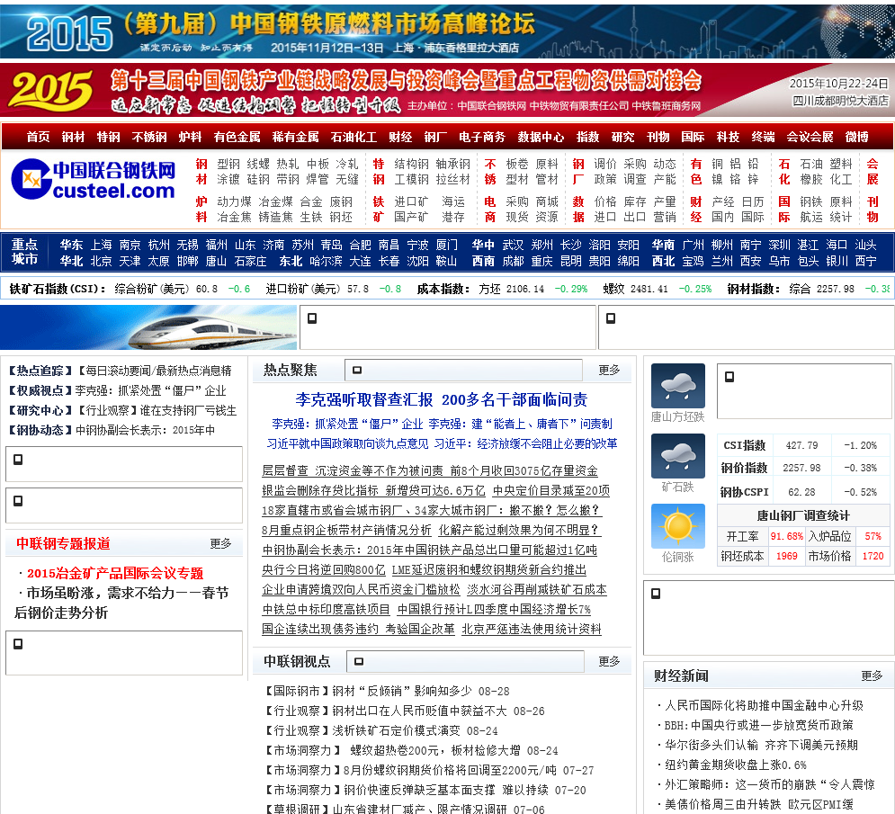
Task: Open the high-speed train banner image
Action: point(148,327)
